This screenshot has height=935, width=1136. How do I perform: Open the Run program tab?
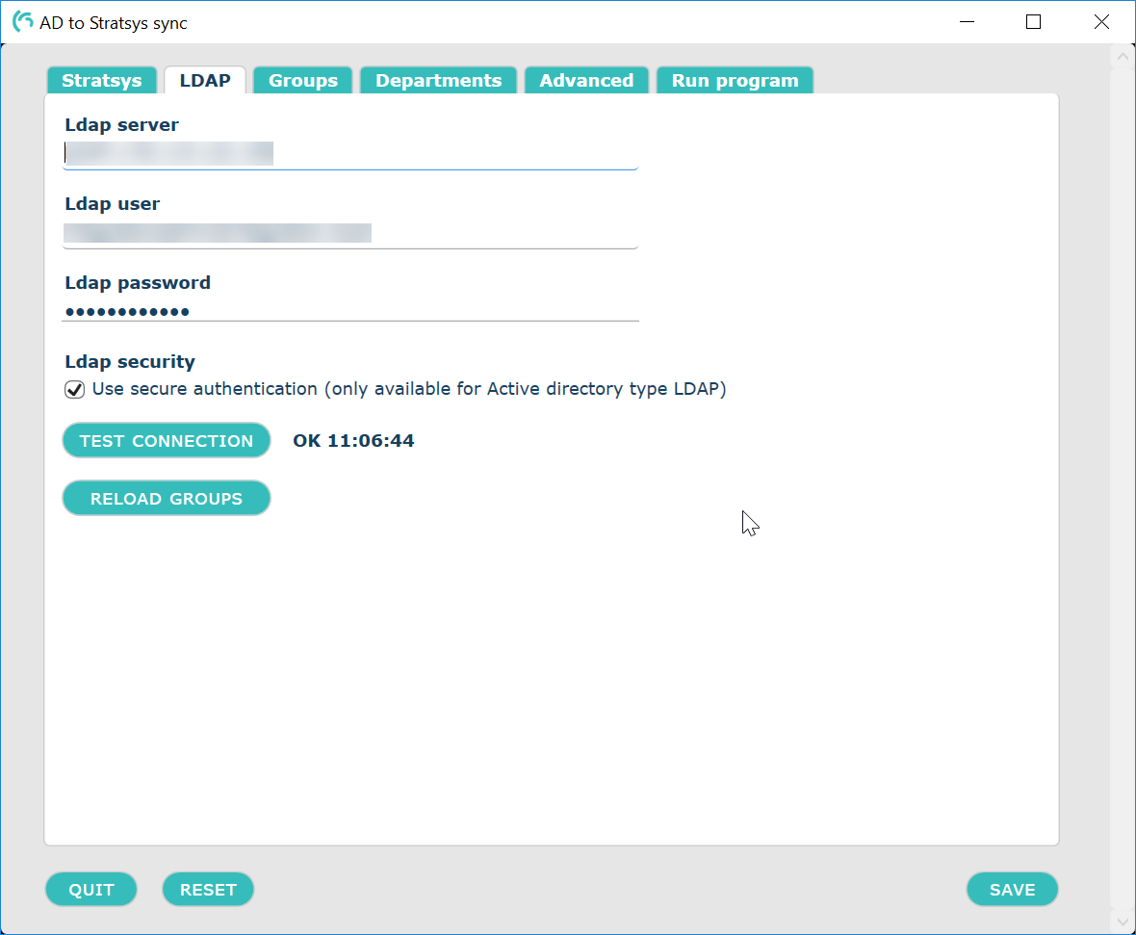735,81
